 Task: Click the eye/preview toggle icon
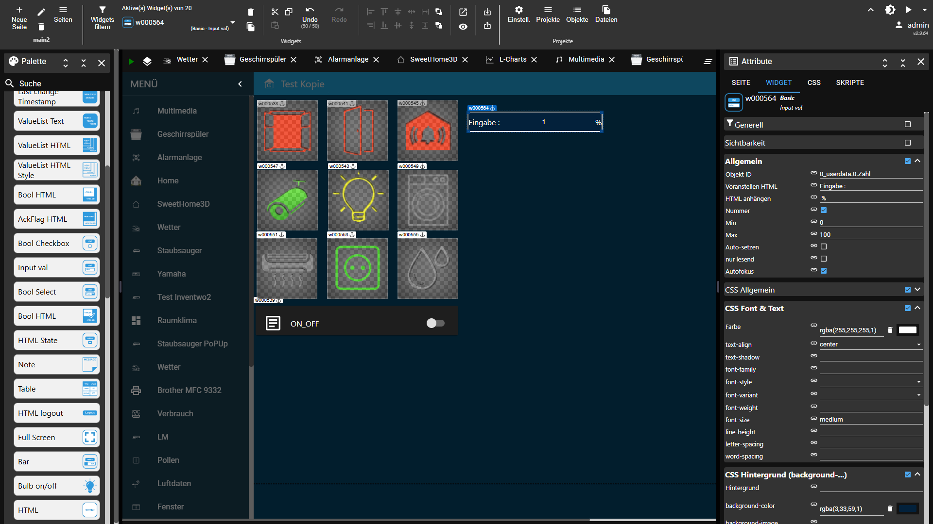tap(463, 26)
